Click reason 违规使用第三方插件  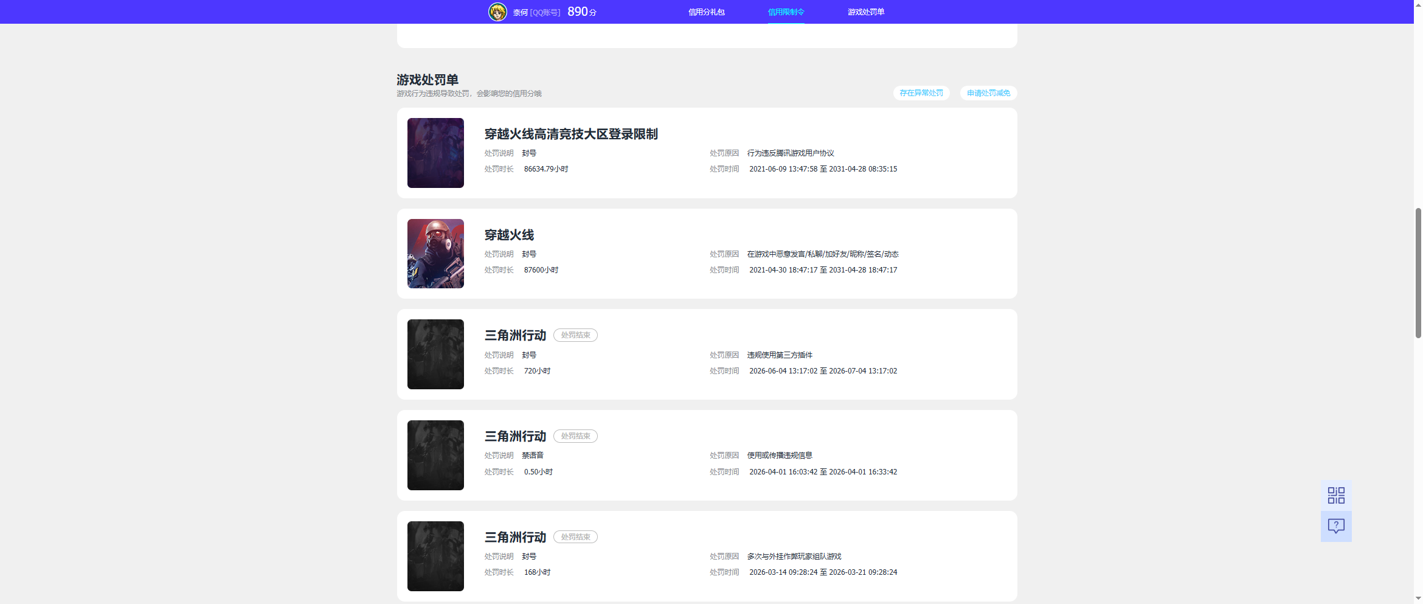(780, 355)
